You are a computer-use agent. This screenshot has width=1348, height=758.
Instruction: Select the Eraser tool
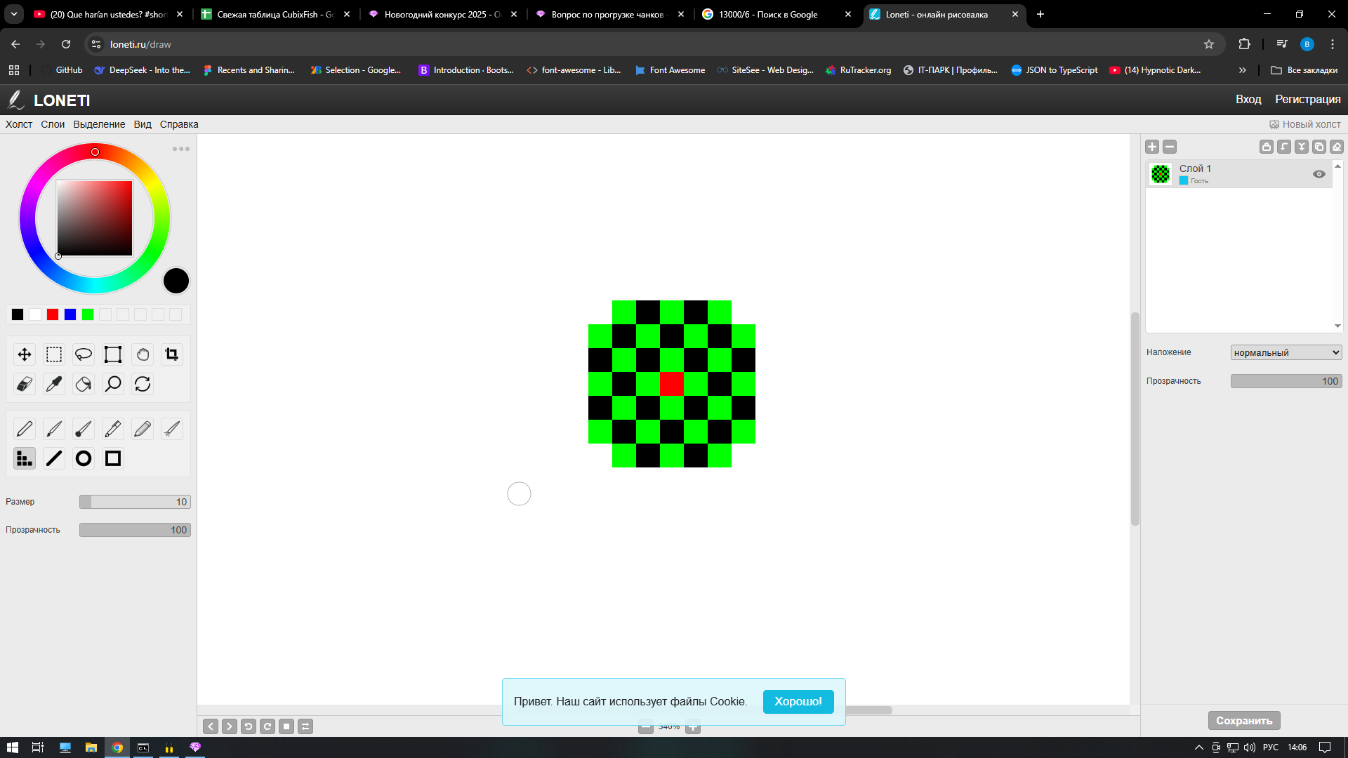point(25,384)
